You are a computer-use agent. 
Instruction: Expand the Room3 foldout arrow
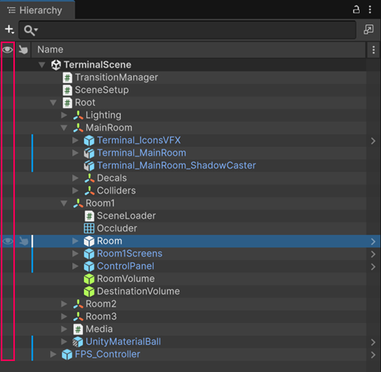tap(64, 316)
